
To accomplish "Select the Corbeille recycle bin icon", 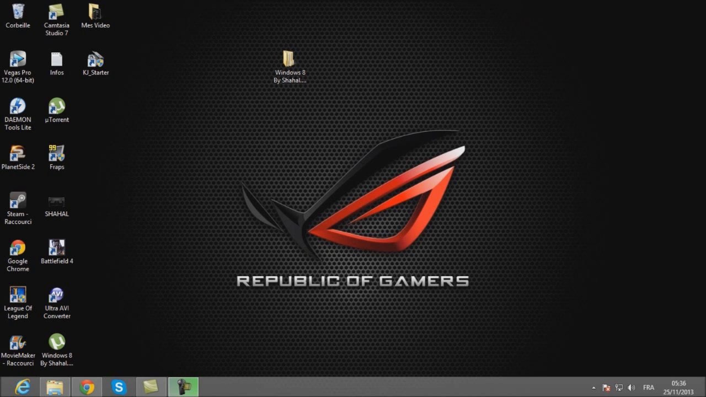I will (18, 16).
